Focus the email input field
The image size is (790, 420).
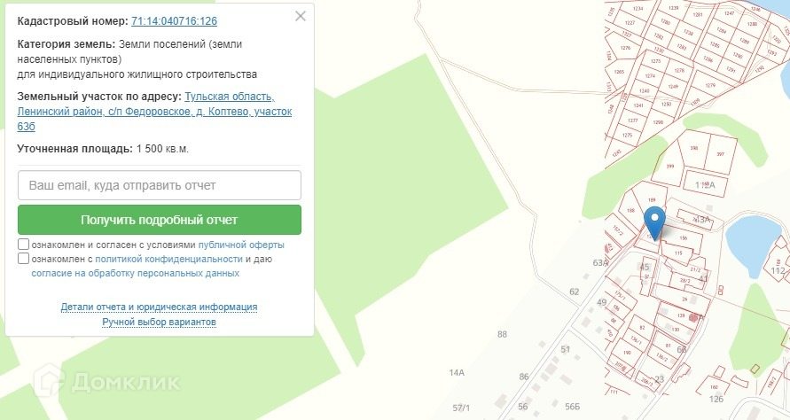[160, 185]
